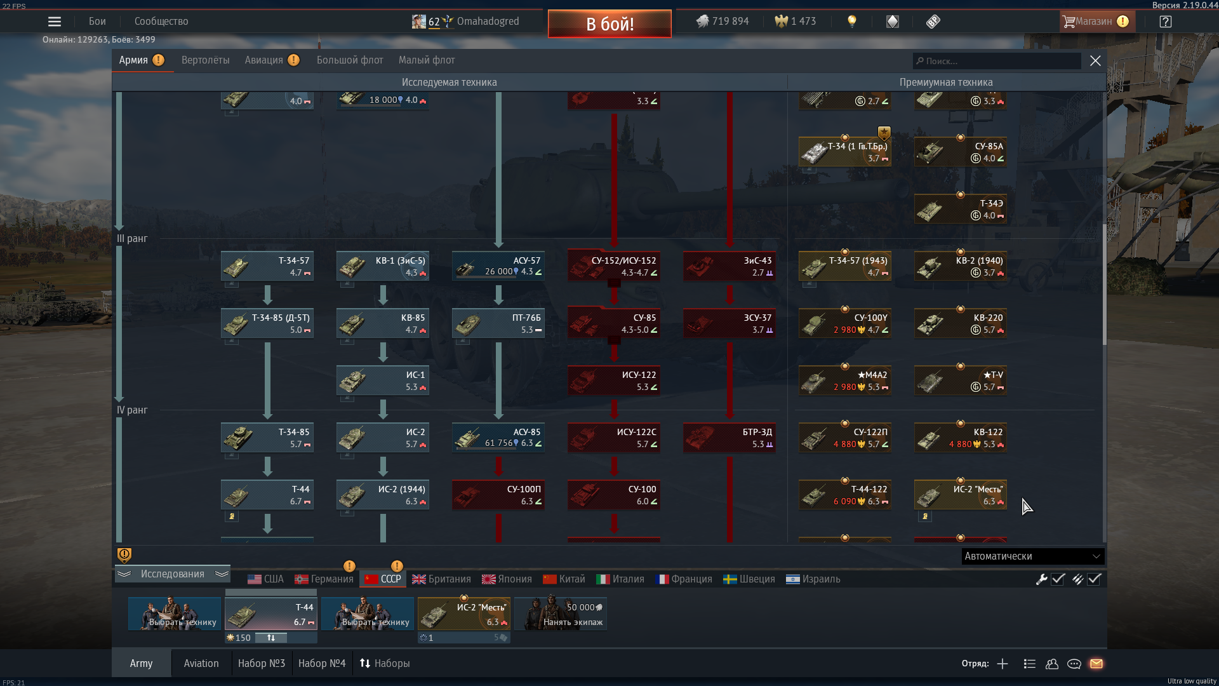Image resolution: width=1219 pixels, height=686 pixels.
Task: Click the light bulb icon
Action: [852, 22]
